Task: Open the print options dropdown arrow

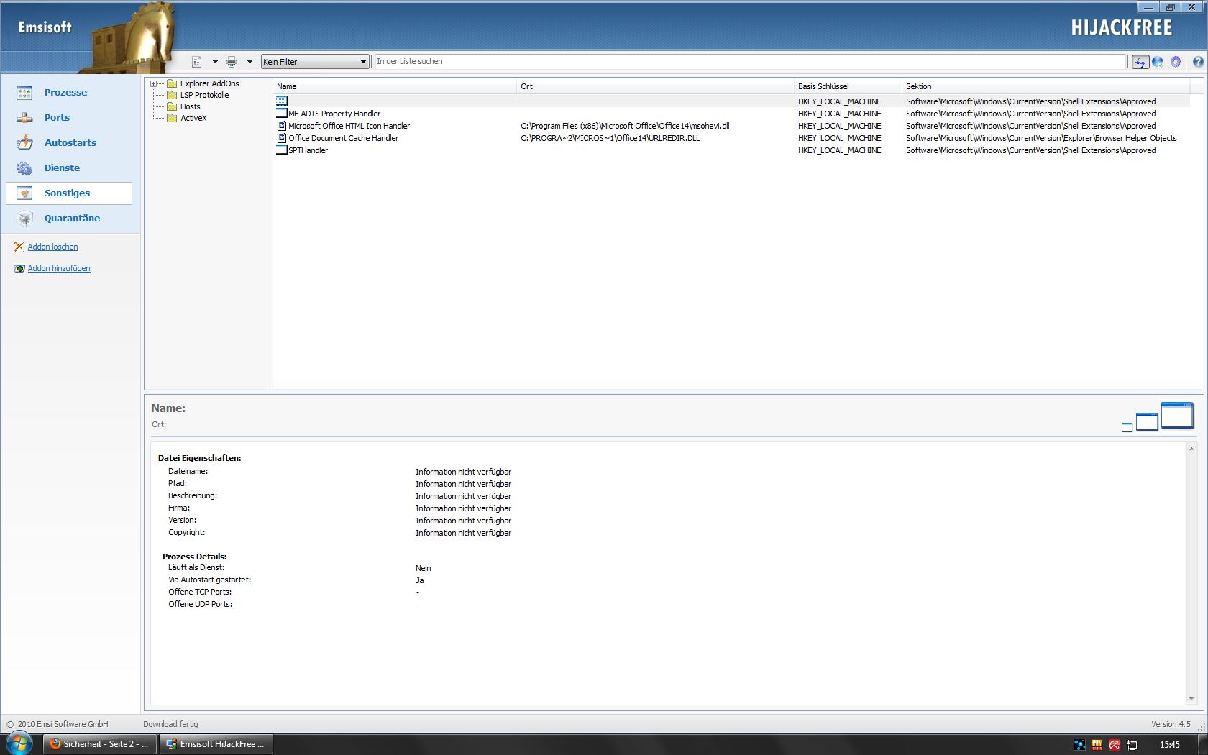Action: tap(250, 62)
